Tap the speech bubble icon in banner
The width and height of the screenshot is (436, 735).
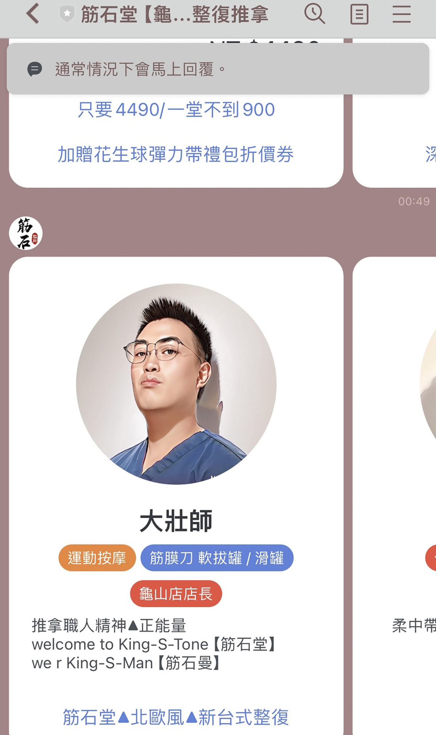(35, 69)
